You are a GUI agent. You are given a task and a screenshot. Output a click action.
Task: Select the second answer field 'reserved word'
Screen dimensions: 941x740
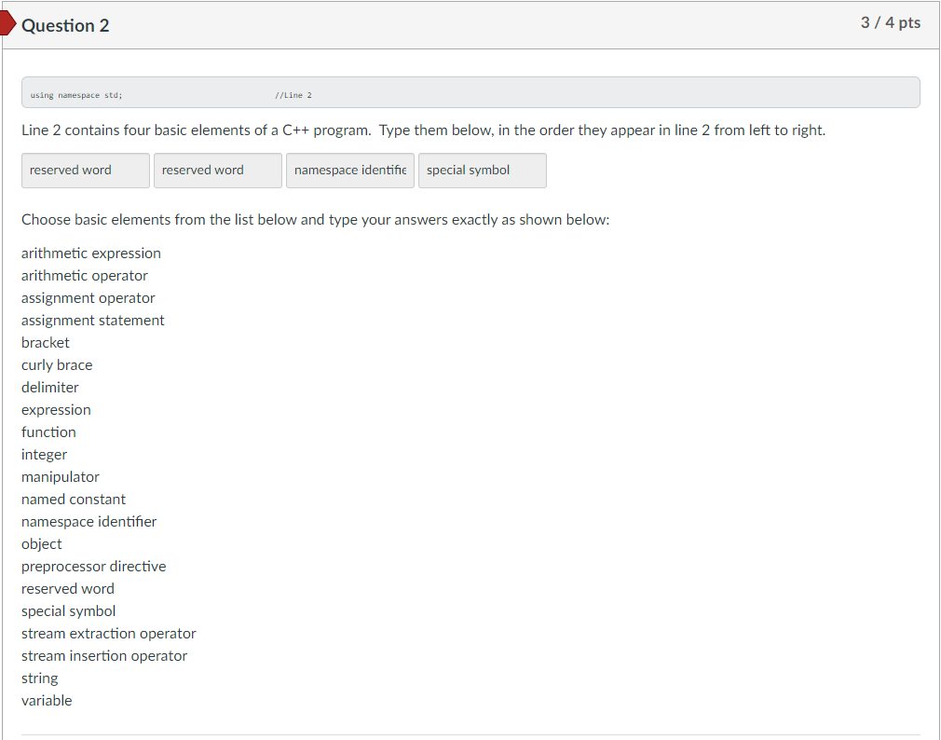218,171
